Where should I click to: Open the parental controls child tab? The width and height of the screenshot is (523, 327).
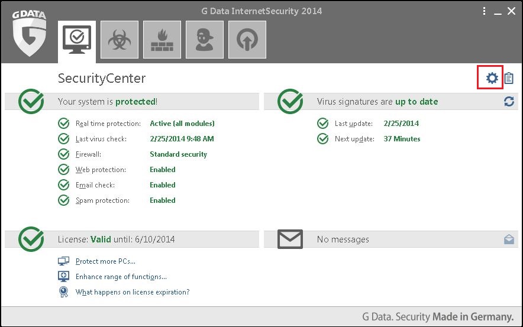205,40
